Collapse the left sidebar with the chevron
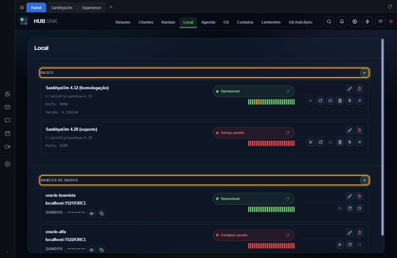The width and height of the screenshot is (397, 258). [x=8, y=252]
